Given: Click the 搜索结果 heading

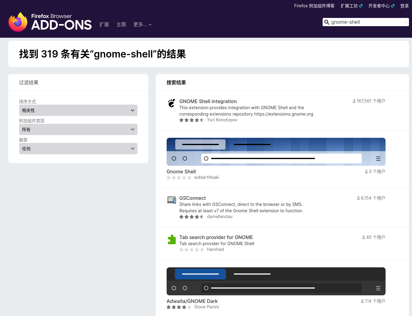Looking at the screenshot, I should [x=176, y=82].
